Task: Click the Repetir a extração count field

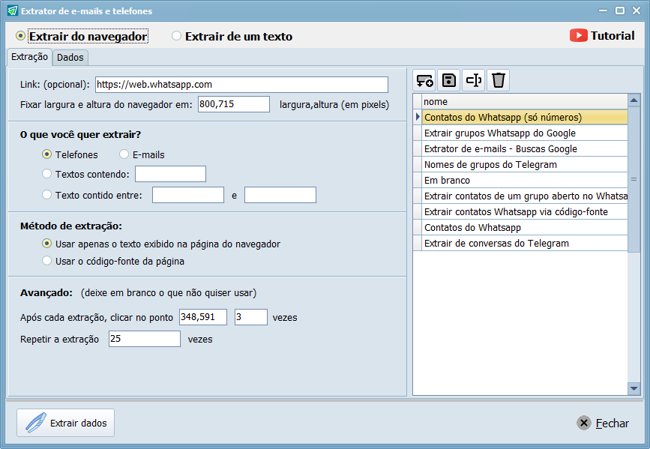Action: (144, 339)
